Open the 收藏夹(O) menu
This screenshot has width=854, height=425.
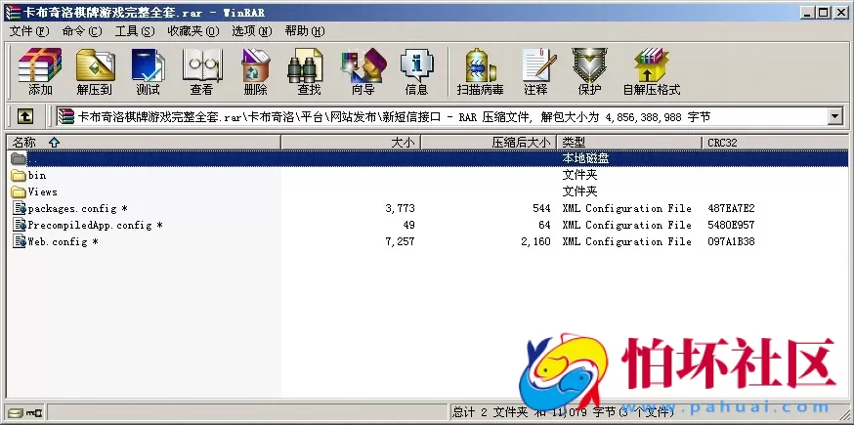193,31
